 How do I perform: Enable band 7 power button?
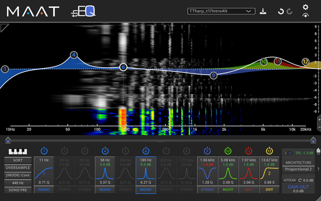(x=166, y=151)
